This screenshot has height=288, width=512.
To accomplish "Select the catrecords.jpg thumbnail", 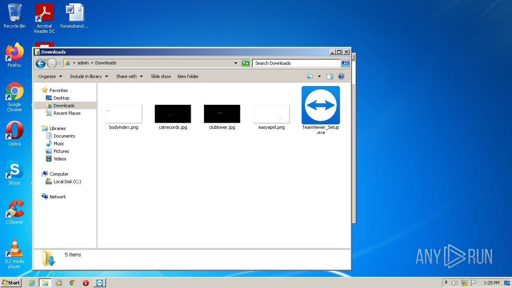I will pyautogui.click(x=173, y=117).
